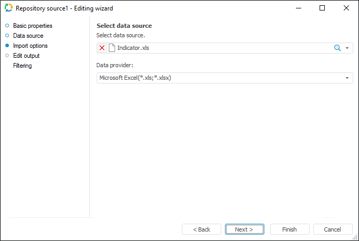The height and width of the screenshot is (241, 359).
Task: Expand the Data provider dropdown arrow
Action: point(347,78)
